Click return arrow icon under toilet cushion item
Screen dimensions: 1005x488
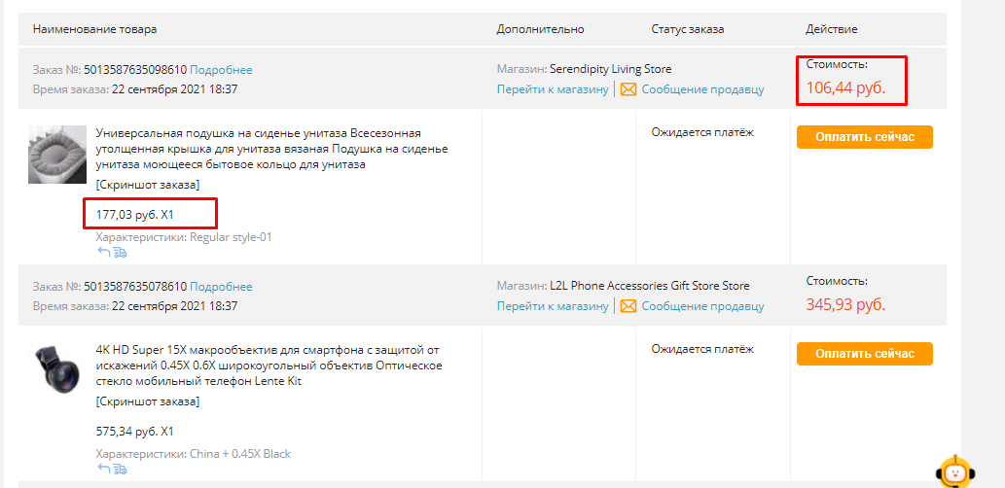(103, 253)
